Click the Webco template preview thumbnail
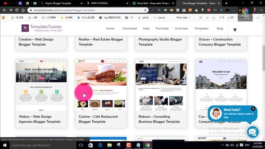265x149 pixels. 41,85
